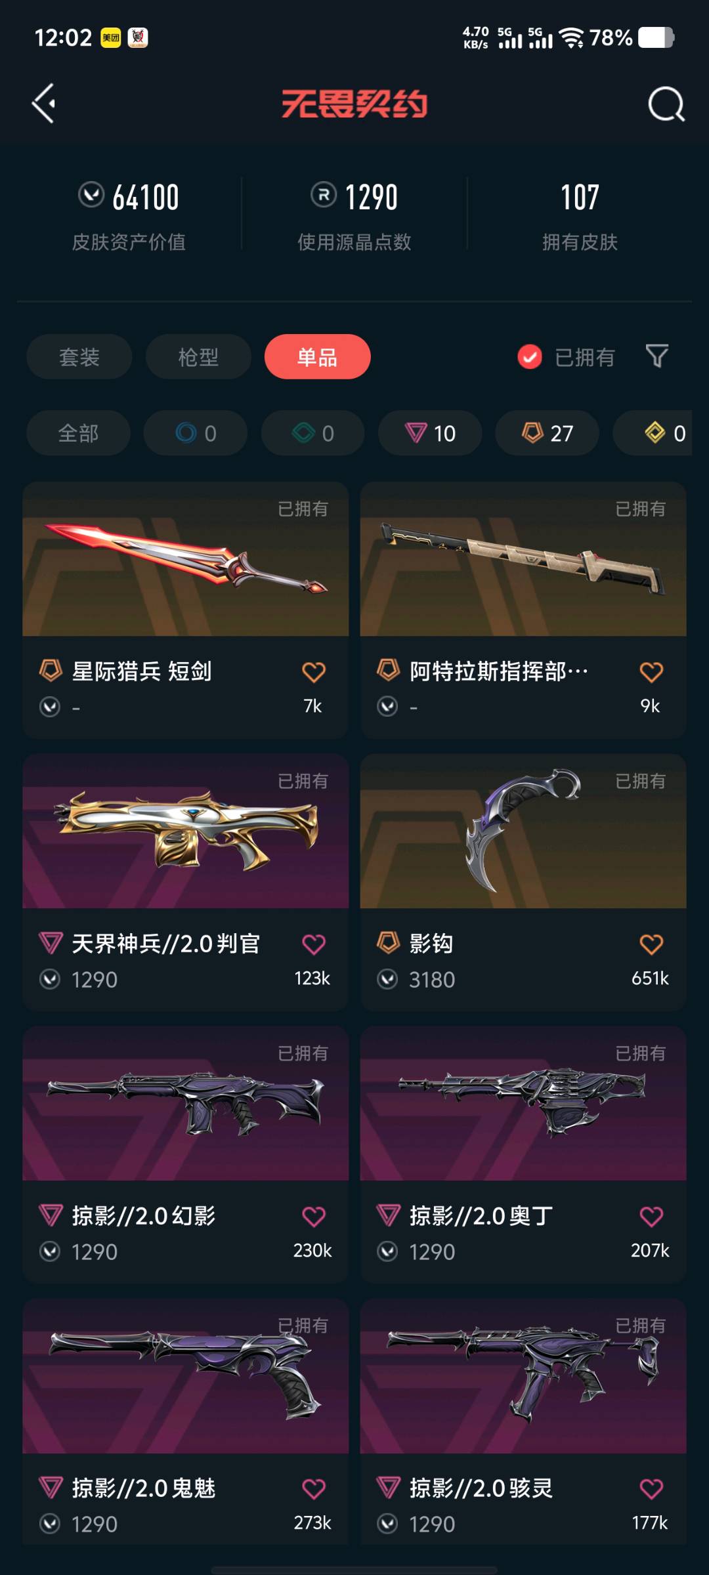709x1575 pixels.
Task: Tap heart on 掠影//2.0 幻影
Action: coord(314,1217)
